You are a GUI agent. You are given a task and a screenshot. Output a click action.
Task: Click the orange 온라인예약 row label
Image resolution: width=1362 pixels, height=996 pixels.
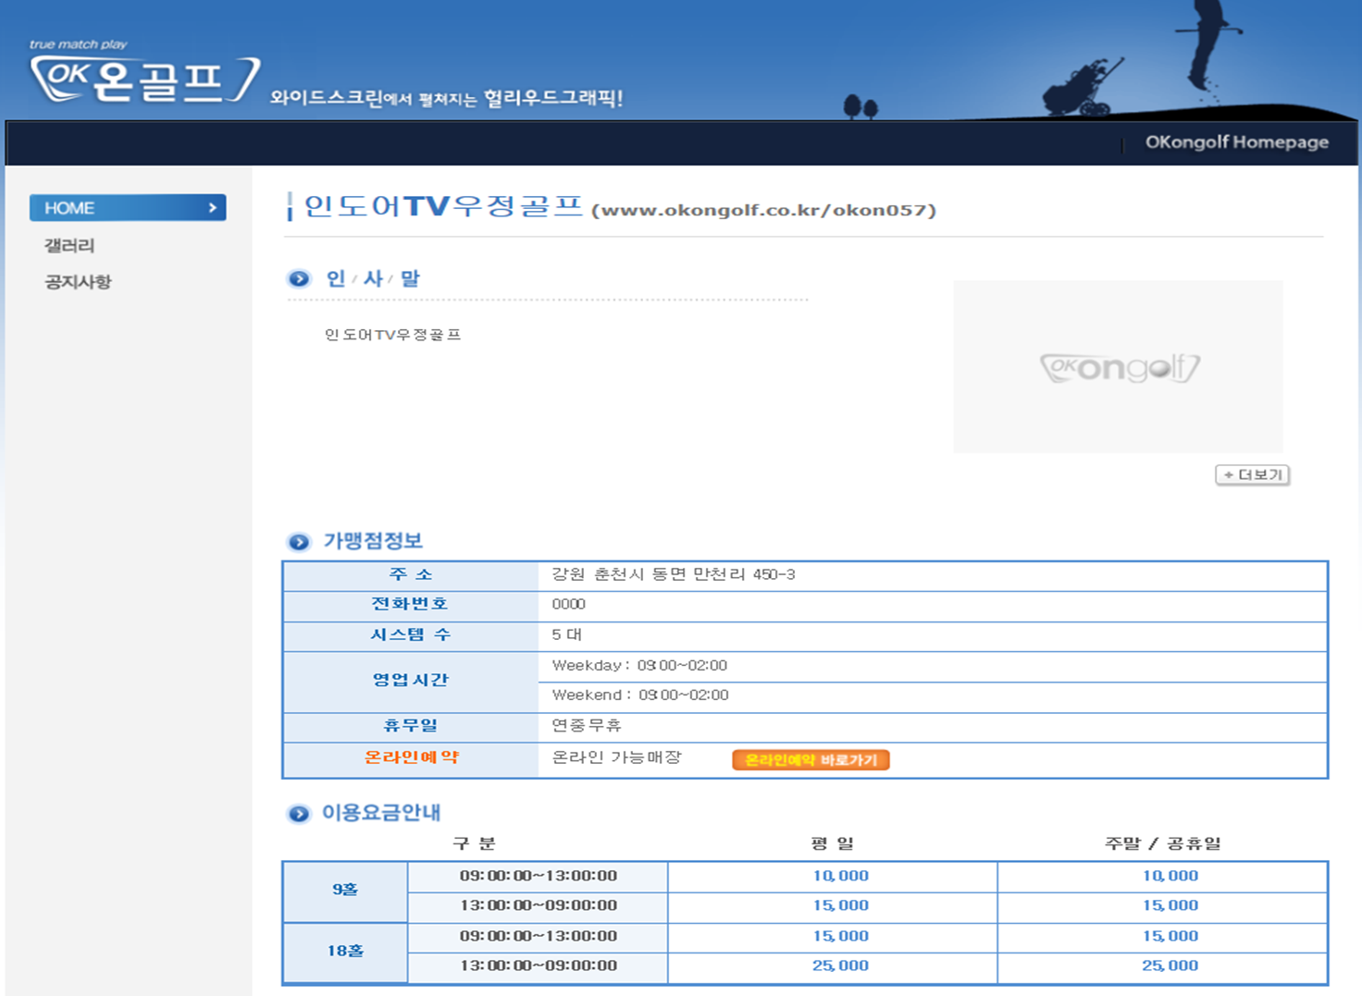[411, 757]
